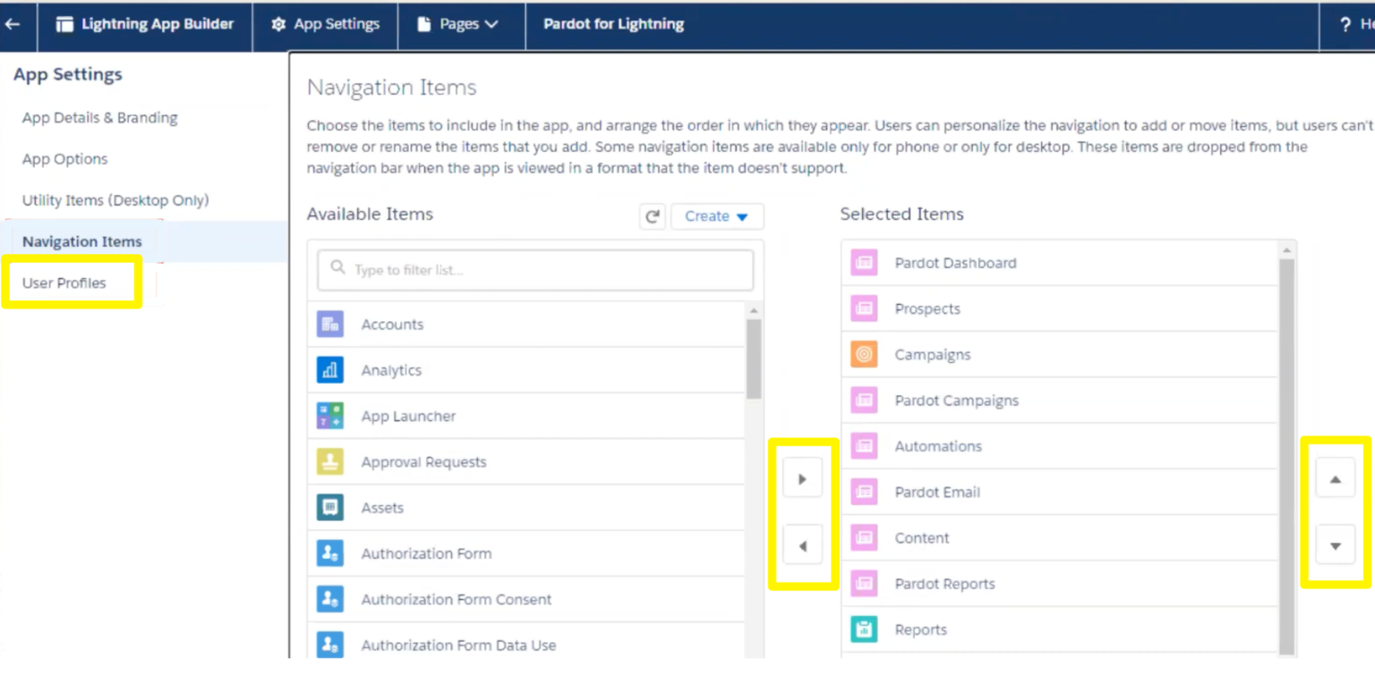Remove item with left arrow button

pyautogui.click(x=802, y=545)
